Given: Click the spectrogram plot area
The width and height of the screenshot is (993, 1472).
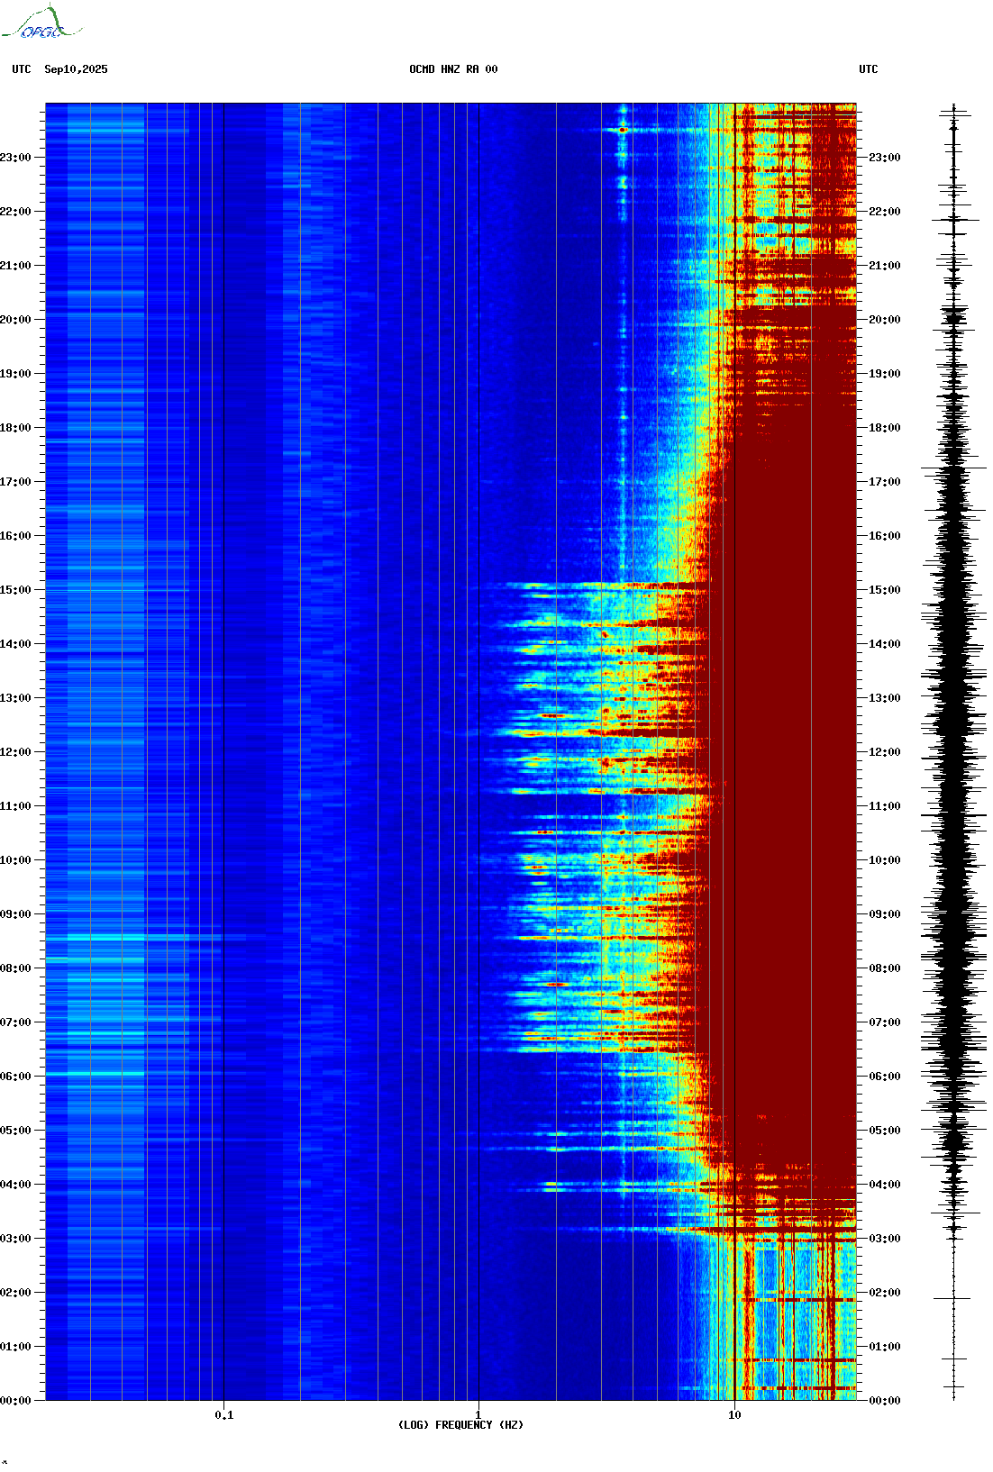Looking at the screenshot, I should pyautogui.click(x=451, y=751).
